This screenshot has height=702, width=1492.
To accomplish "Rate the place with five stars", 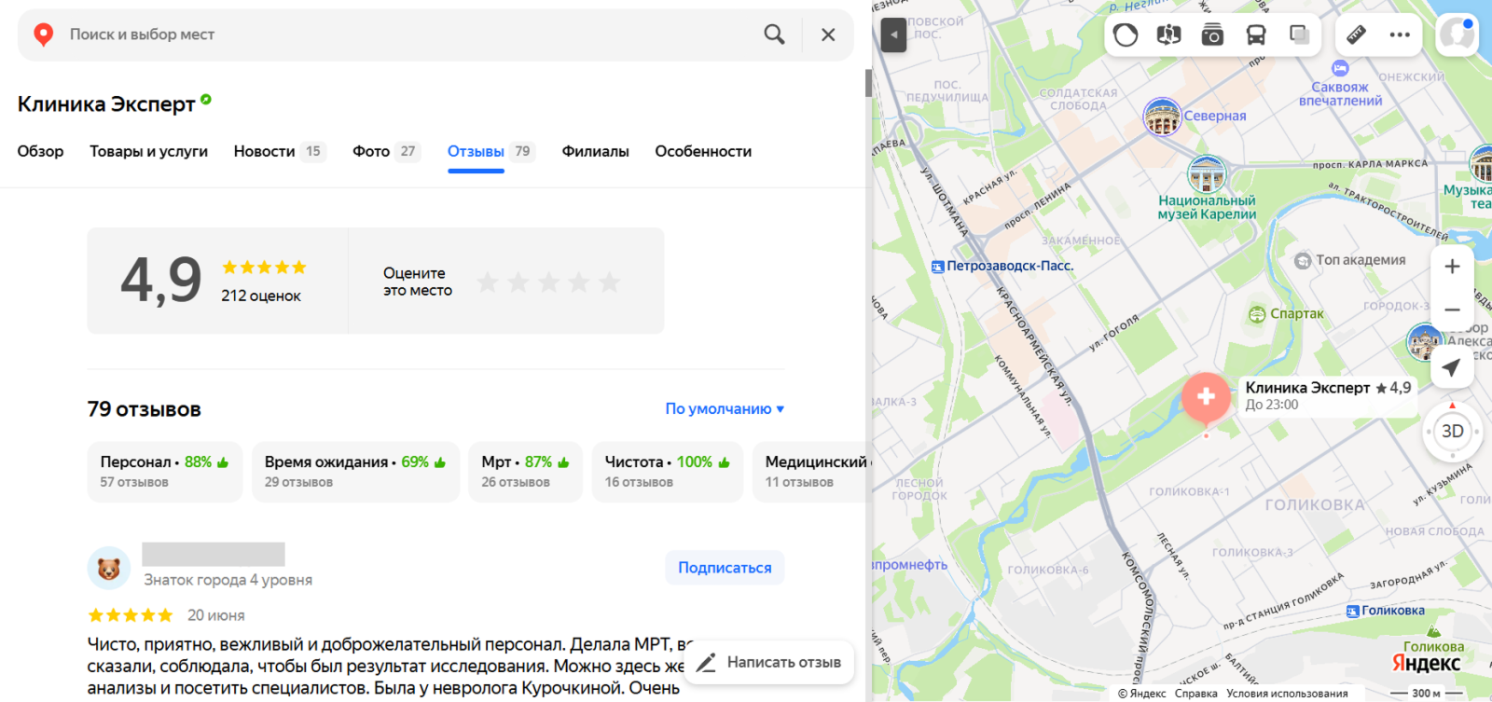I will point(609,282).
